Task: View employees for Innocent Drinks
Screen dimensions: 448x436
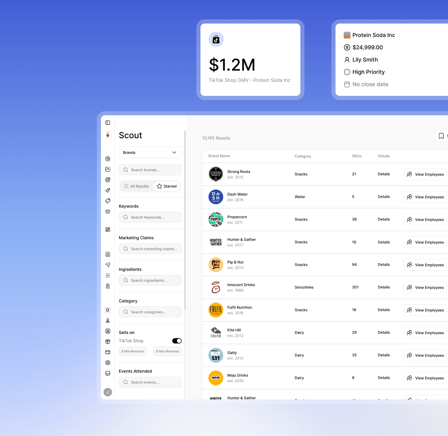Action: [425, 288]
